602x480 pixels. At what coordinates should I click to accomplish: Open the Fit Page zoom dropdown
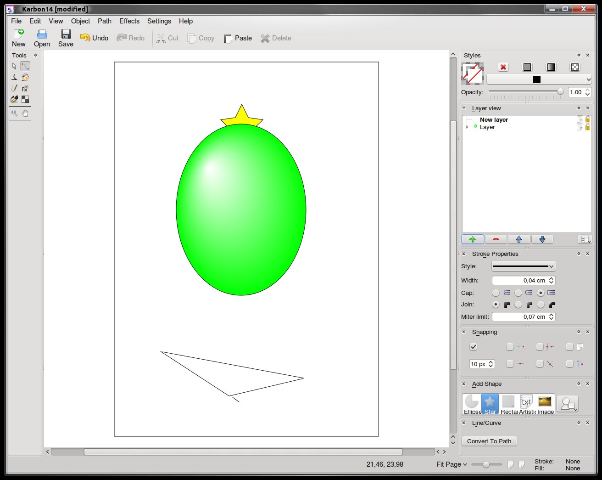pos(451,464)
